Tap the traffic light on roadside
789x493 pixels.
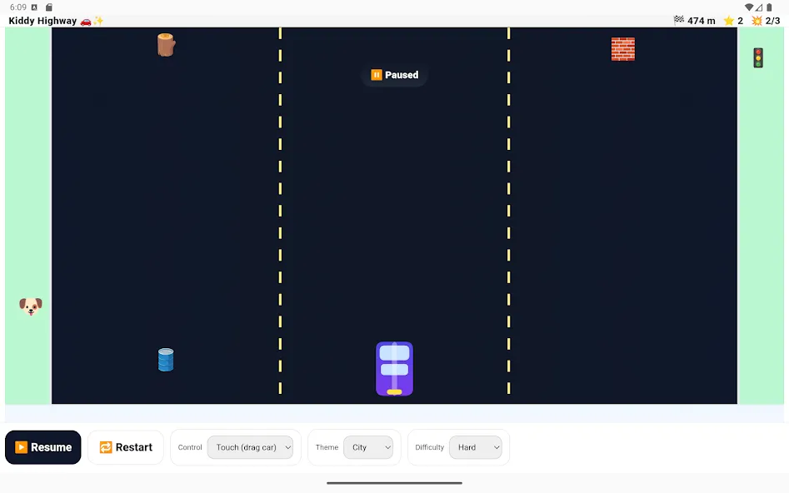point(758,57)
